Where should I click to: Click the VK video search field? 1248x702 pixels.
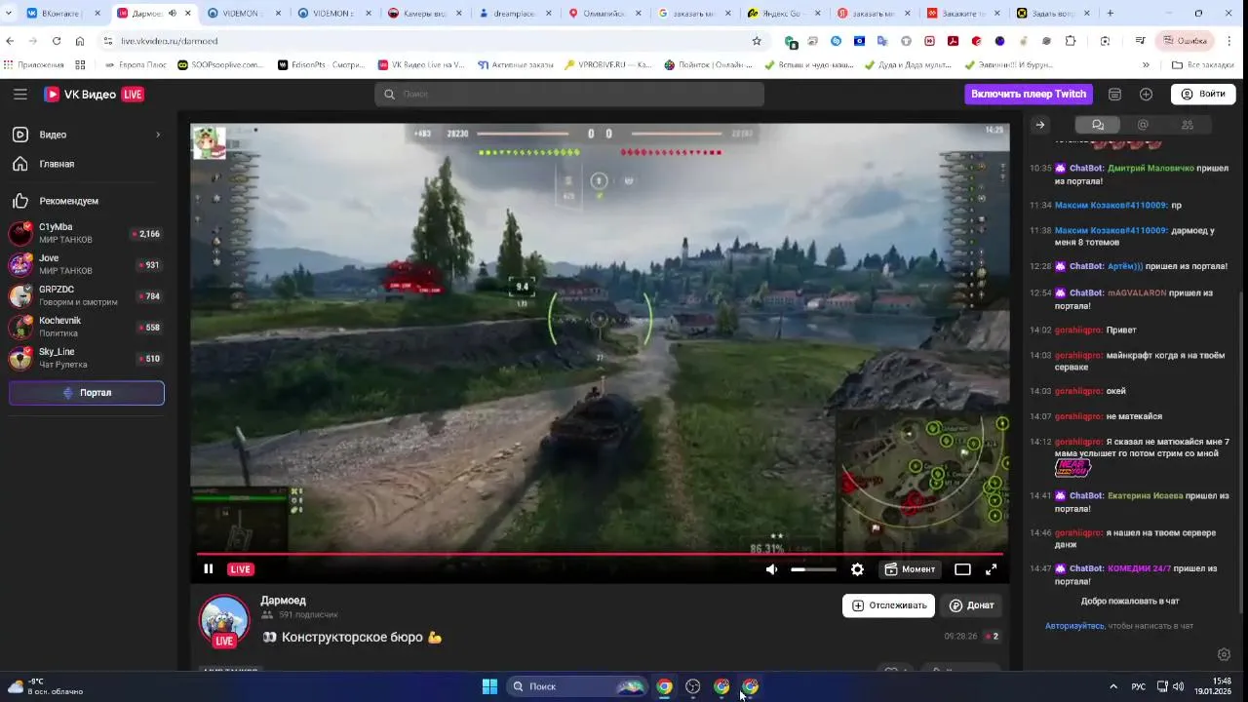tap(569, 95)
